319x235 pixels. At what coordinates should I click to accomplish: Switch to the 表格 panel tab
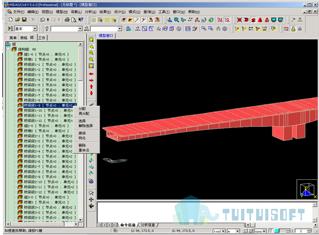click(x=24, y=38)
